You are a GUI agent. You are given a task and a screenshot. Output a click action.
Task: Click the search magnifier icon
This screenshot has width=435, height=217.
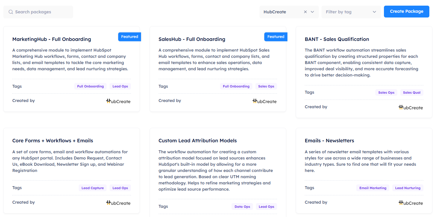pos(11,12)
